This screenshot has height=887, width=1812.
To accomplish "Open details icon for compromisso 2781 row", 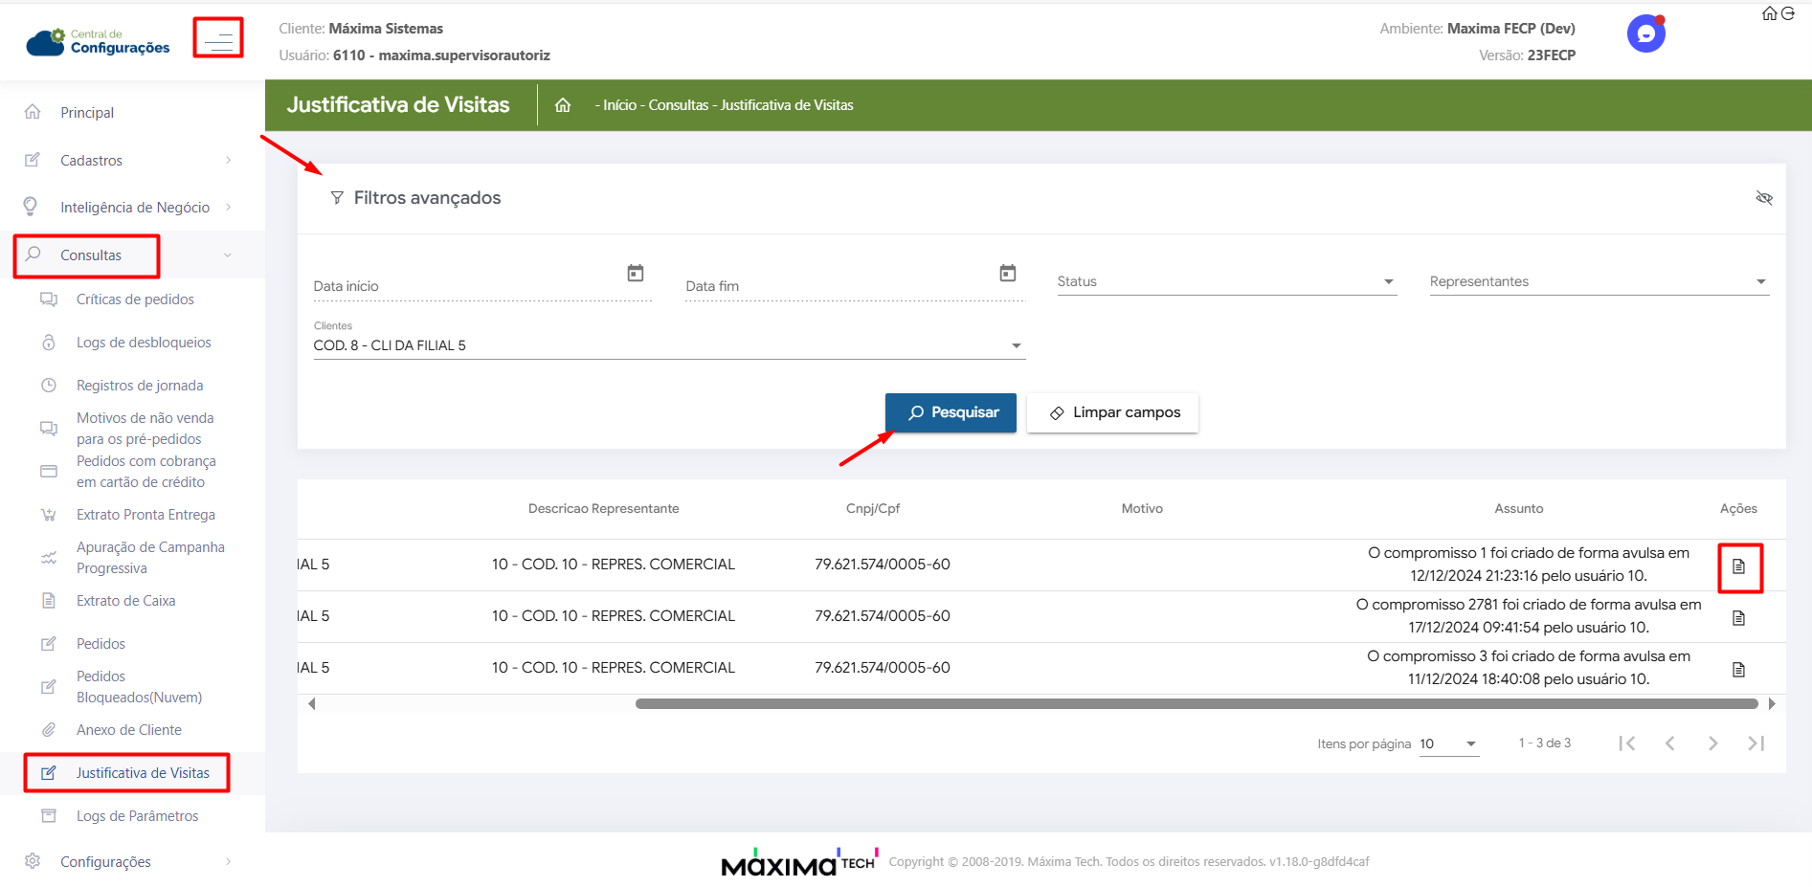I will click(x=1738, y=618).
